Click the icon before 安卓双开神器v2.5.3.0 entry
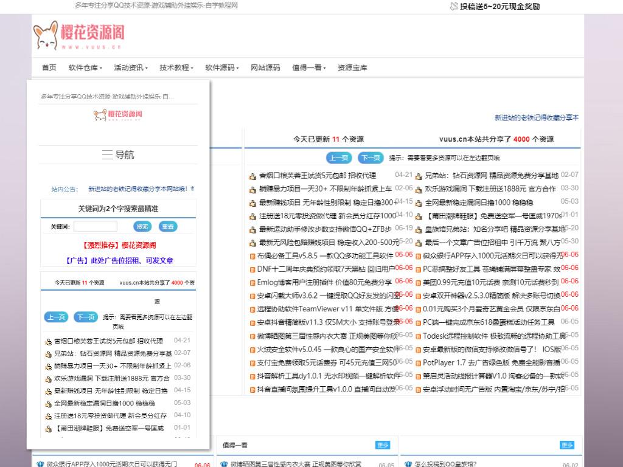This screenshot has height=467, width=623. pos(418,294)
